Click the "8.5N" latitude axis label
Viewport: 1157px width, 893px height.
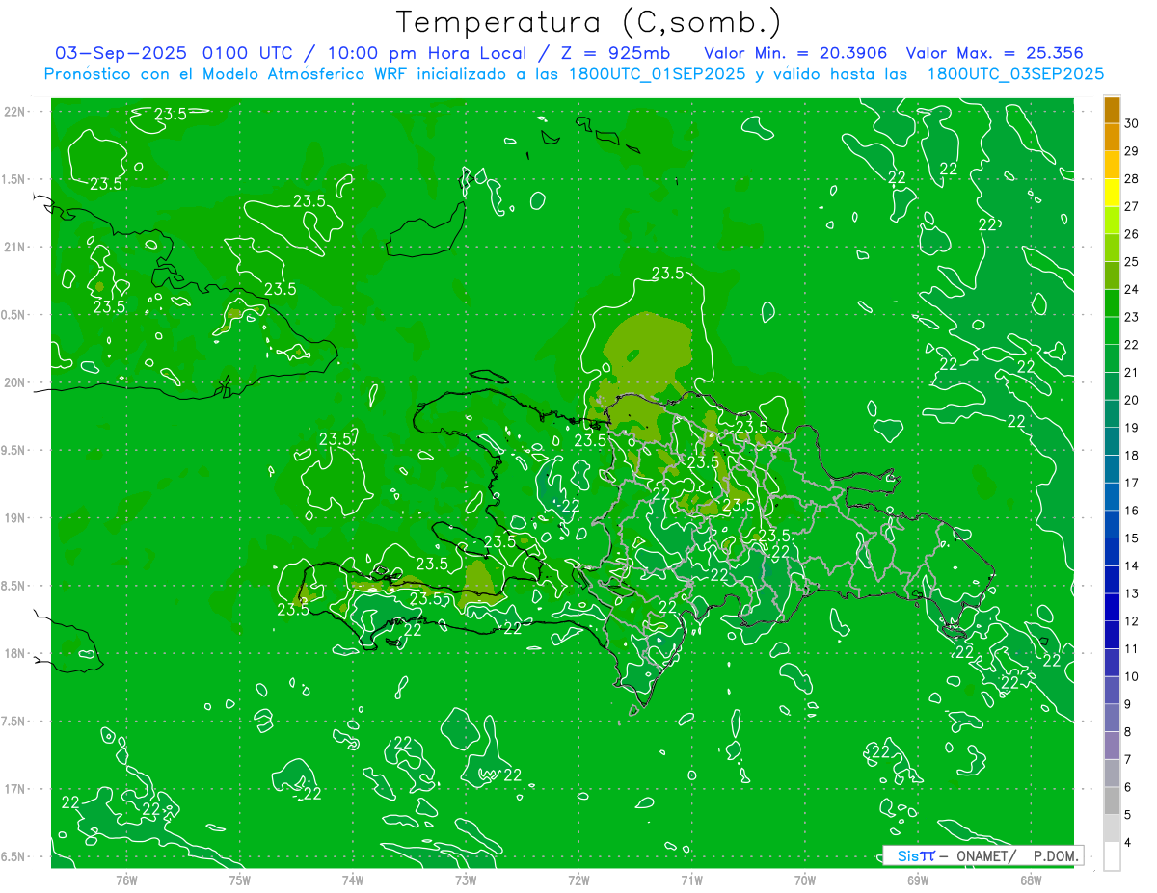pos(15,586)
